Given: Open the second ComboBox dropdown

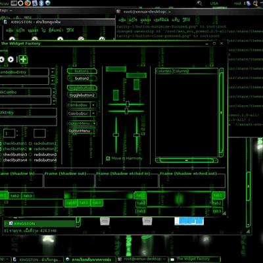Looking at the screenshot, I should [93, 114].
